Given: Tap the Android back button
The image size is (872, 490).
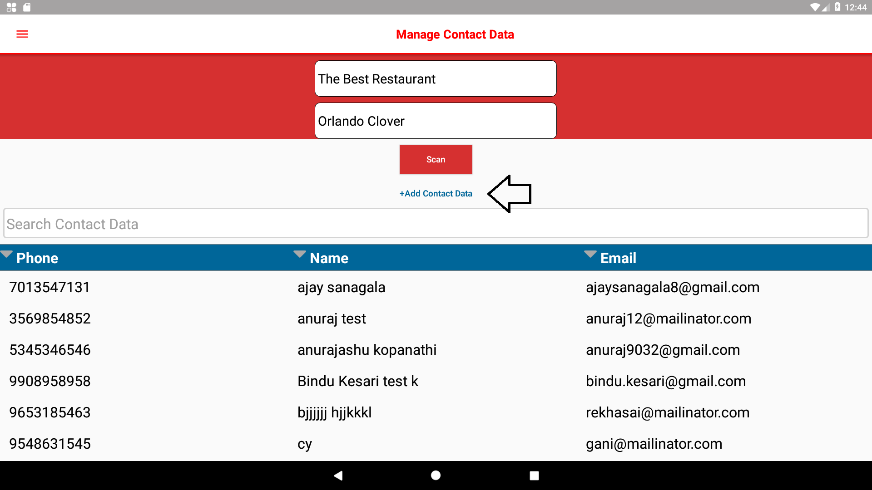Looking at the screenshot, I should click(338, 475).
